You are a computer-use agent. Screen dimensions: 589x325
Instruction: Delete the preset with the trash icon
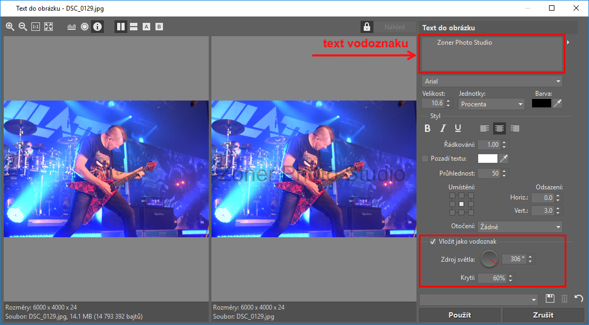tap(564, 299)
